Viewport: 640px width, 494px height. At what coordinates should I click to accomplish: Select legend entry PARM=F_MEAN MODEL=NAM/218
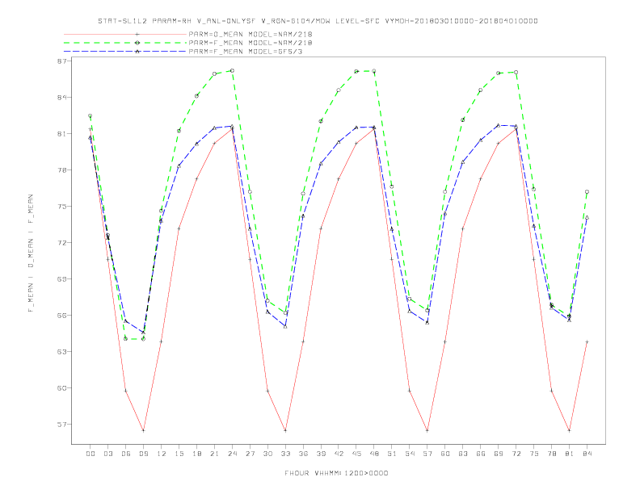(x=251, y=43)
